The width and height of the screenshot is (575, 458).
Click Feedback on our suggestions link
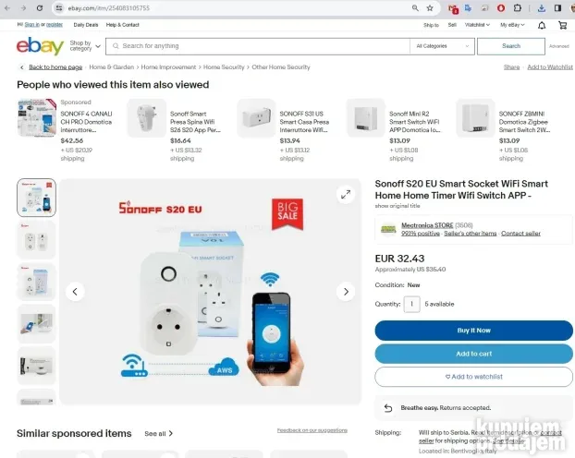[312, 430]
